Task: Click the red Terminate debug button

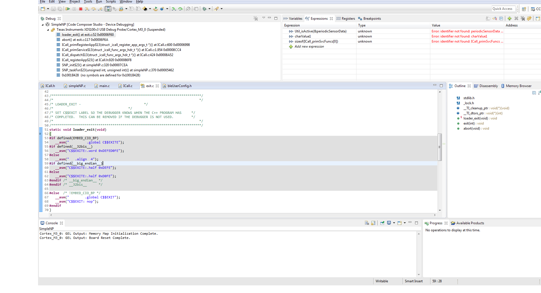Action: pos(81,9)
